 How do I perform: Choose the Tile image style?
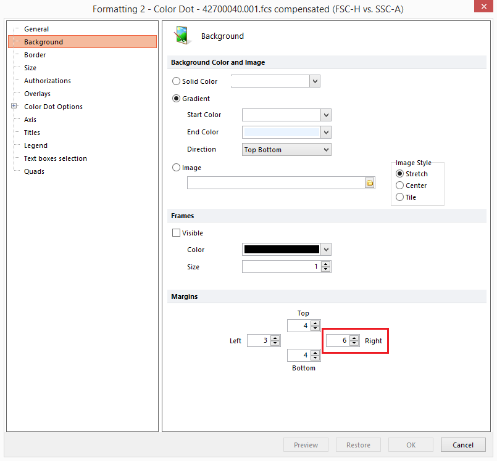click(x=400, y=197)
